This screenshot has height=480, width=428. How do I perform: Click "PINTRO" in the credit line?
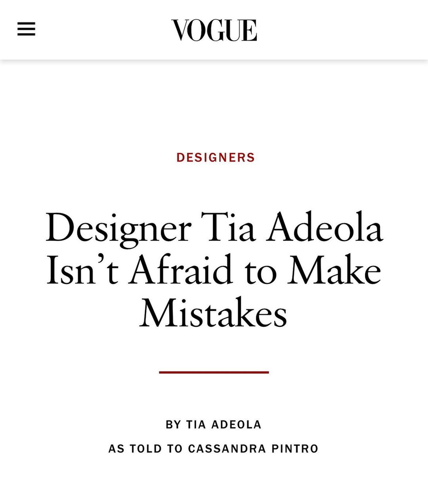pos(295,449)
